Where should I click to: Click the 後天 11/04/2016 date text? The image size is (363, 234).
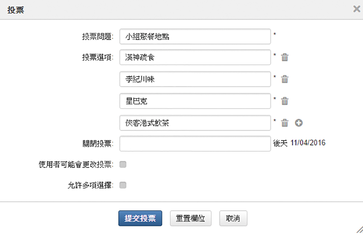(299, 143)
